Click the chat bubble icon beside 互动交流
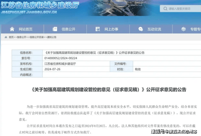The height and width of the screenshot is (136, 201). click(141, 29)
